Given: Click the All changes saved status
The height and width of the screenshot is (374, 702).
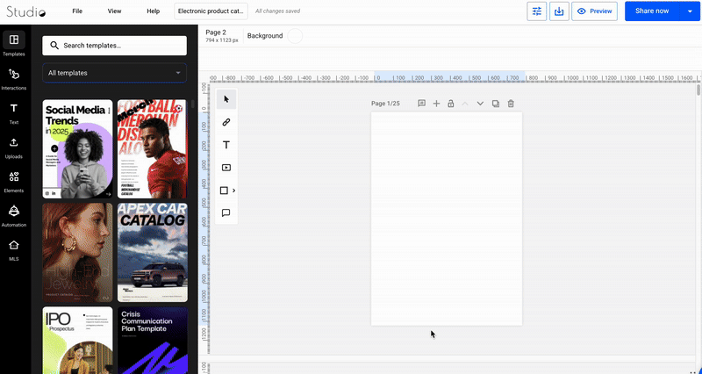Looking at the screenshot, I should pos(277,11).
